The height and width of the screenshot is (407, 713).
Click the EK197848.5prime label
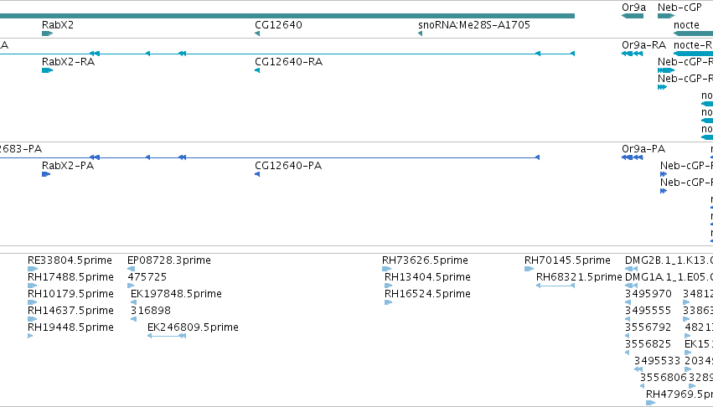(x=176, y=294)
